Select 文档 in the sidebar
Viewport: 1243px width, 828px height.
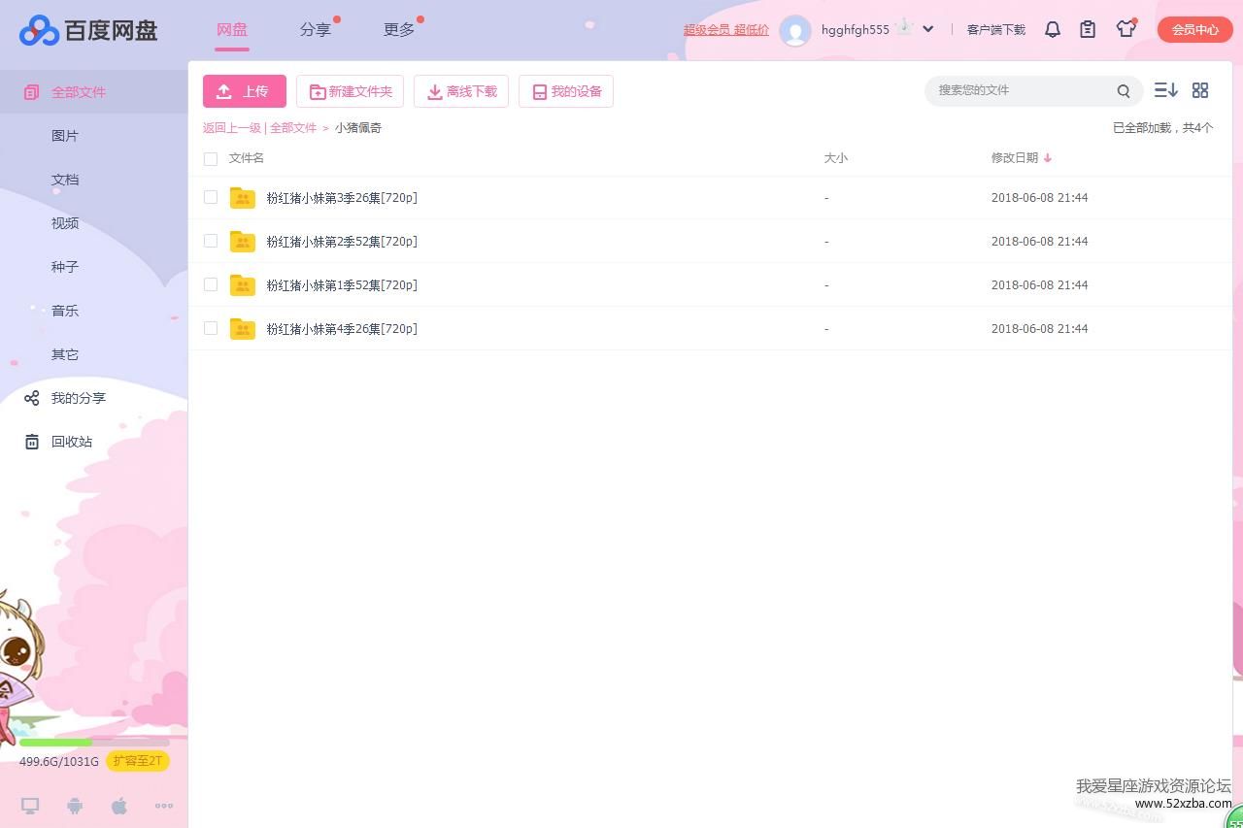pyautogui.click(x=65, y=180)
